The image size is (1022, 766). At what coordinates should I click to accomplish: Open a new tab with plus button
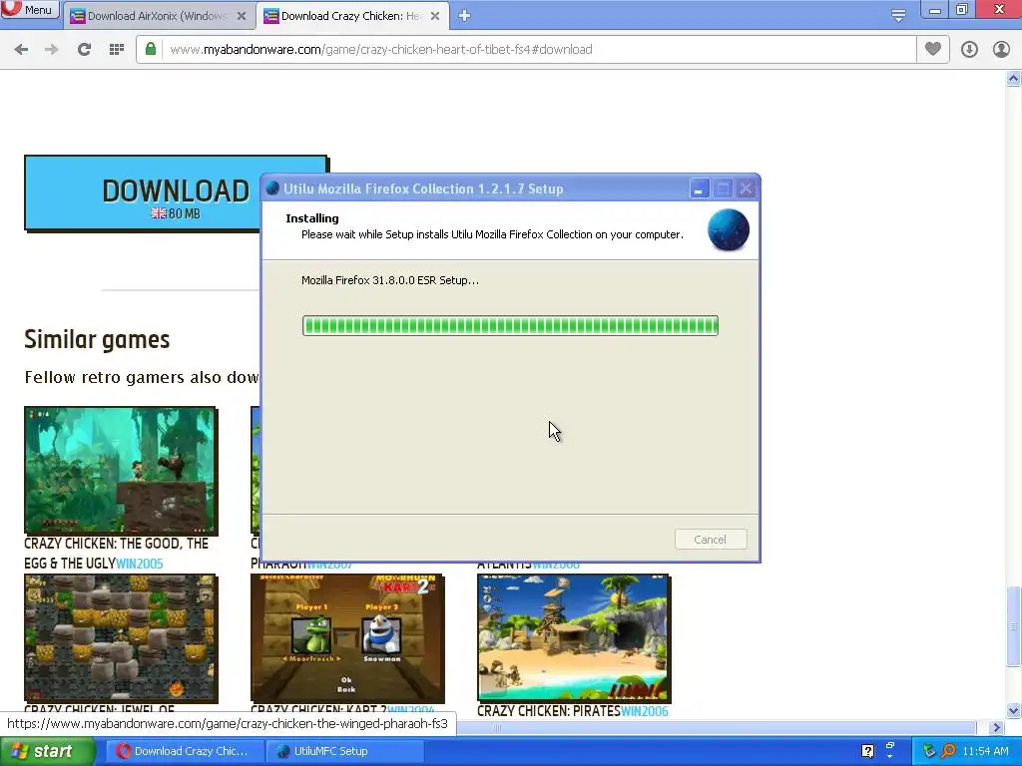tap(464, 16)
